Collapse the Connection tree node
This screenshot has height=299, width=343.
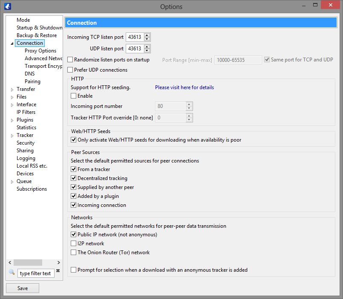pos(12,44)
